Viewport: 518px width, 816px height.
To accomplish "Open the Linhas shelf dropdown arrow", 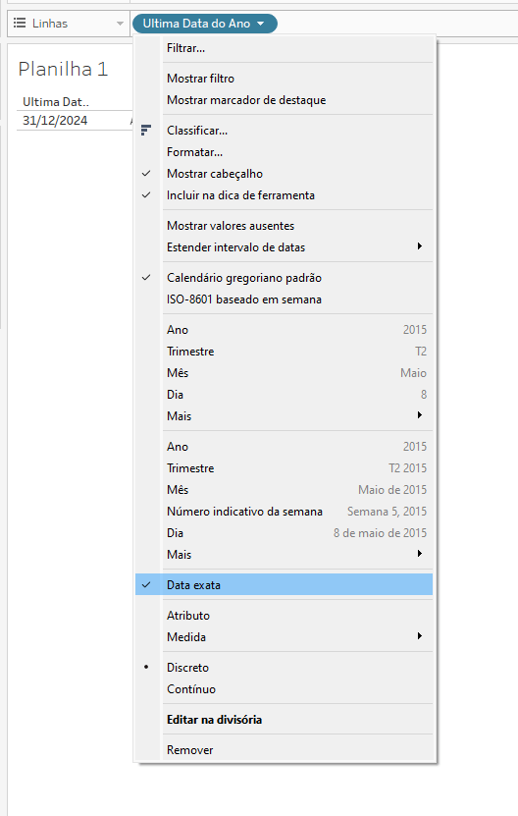I will coord(120,24).
